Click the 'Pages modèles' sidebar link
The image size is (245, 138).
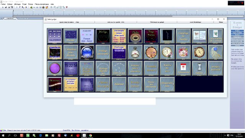tap(237, 33)
